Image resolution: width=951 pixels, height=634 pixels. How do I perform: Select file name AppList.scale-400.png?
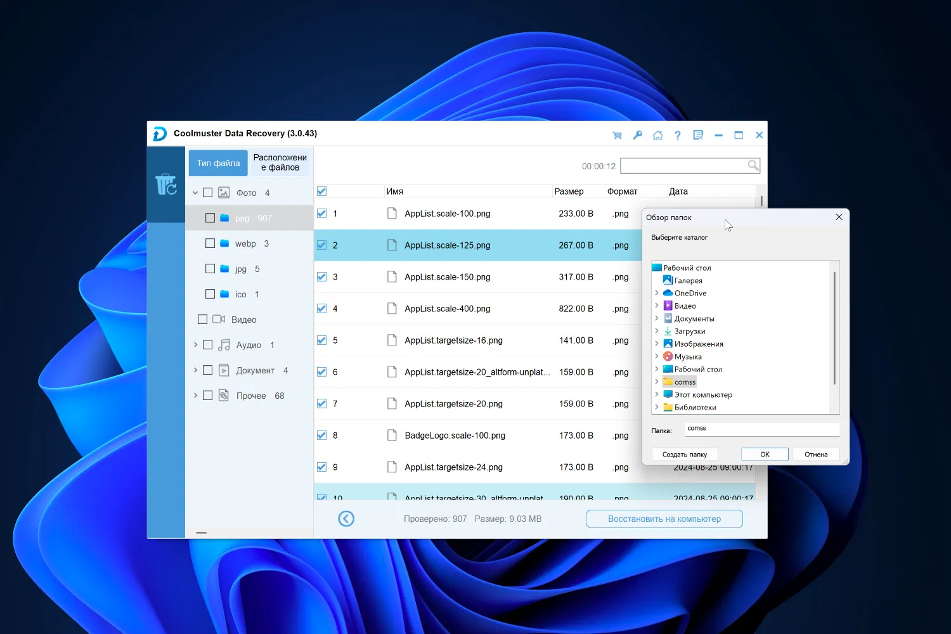(448, 309)
